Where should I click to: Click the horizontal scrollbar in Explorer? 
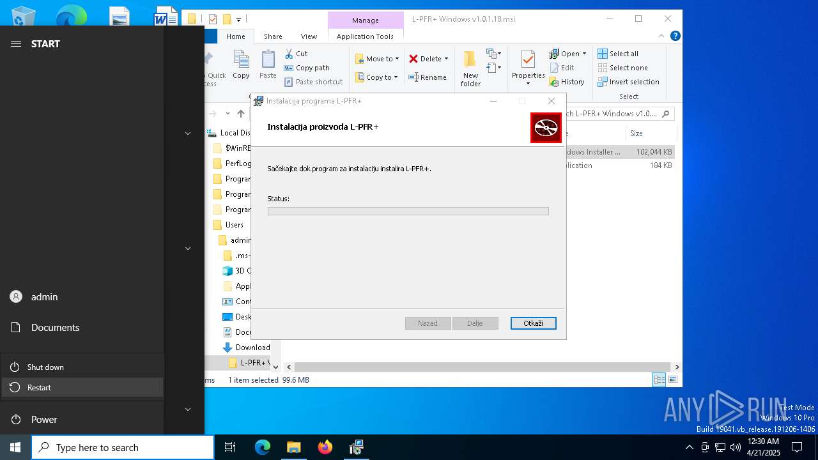tap(482, 367)
